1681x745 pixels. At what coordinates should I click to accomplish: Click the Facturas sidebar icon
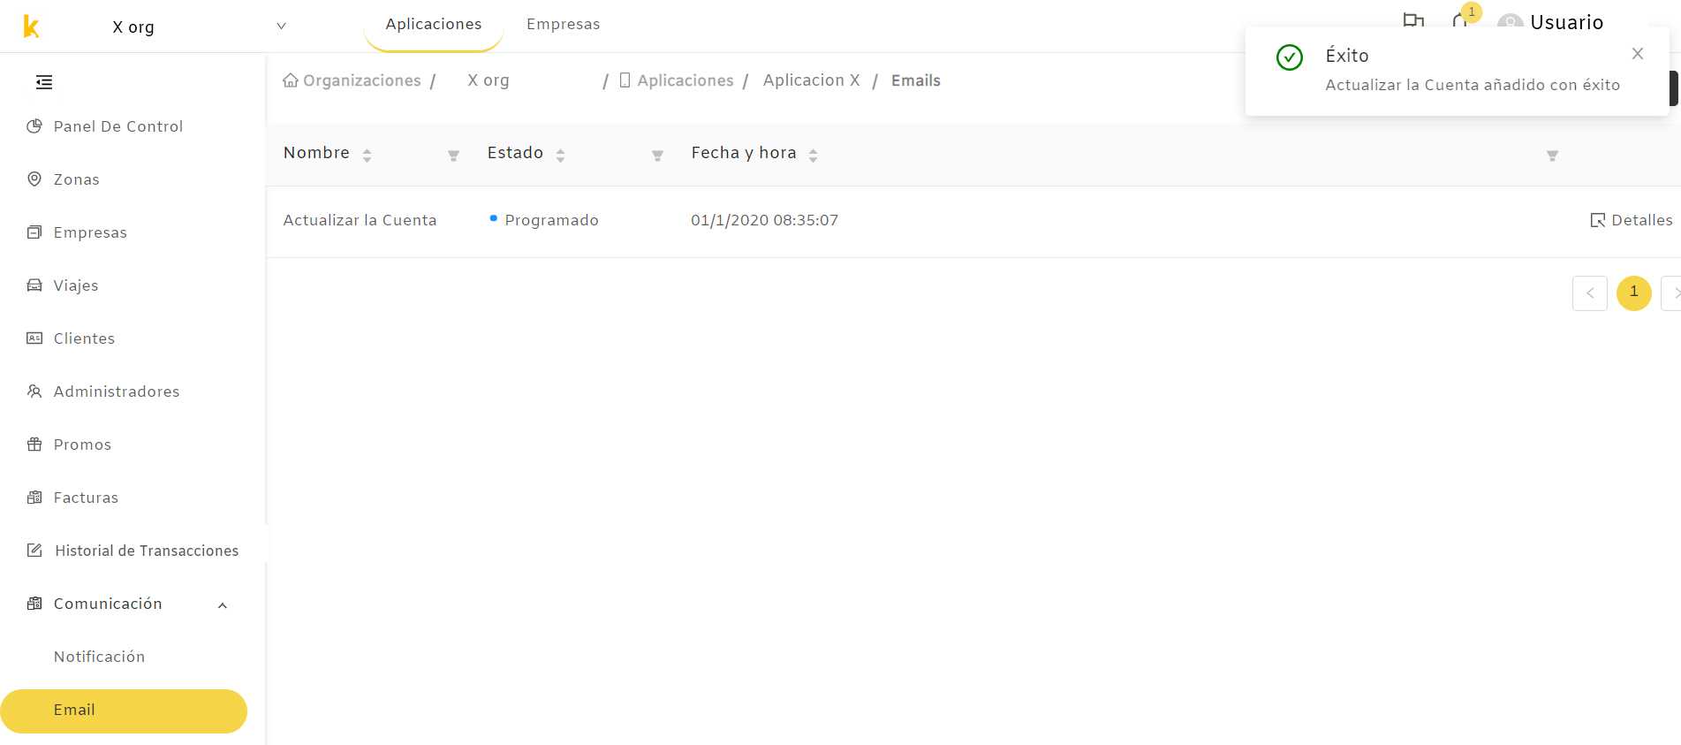pos(34,497)
